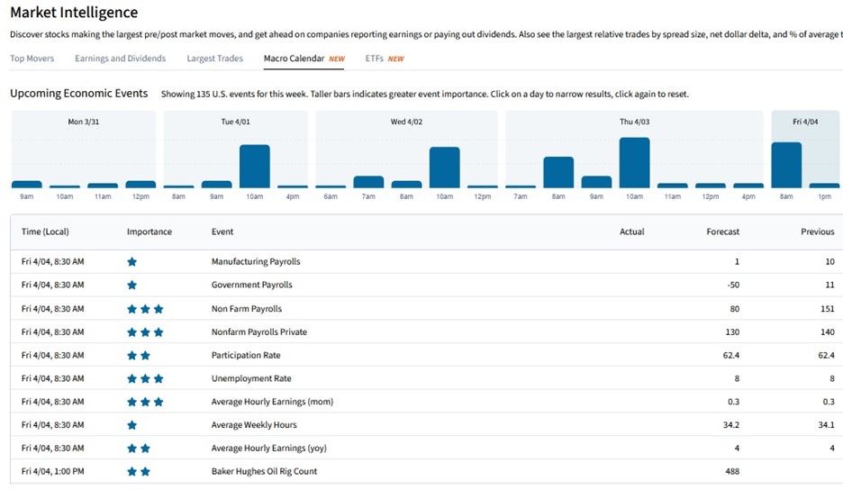Select the Macro Calendar tab
This screenshot has height=490, width=843.
(304, 58)
